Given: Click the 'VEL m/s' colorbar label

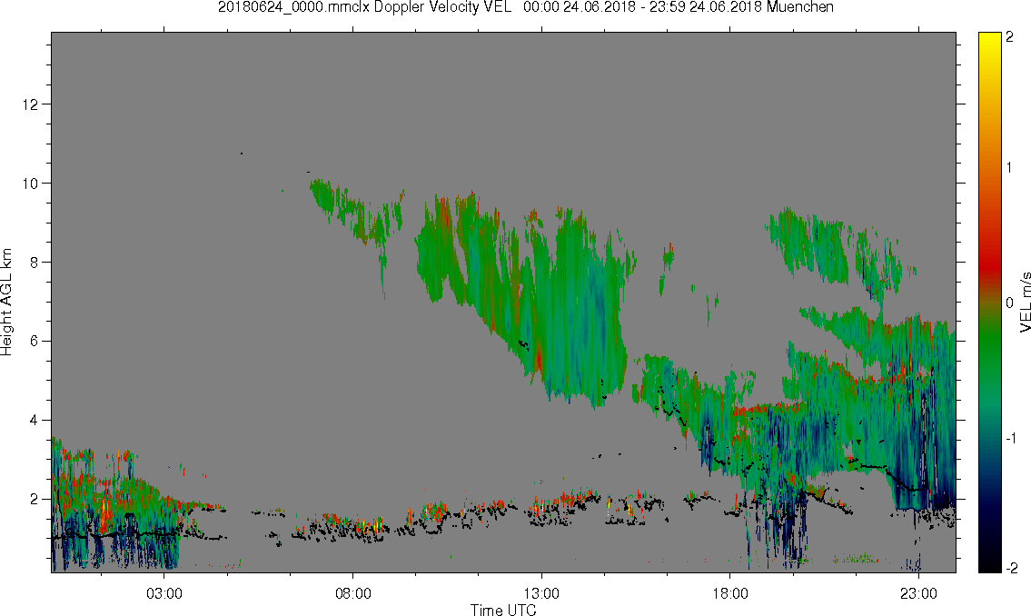Looking at the screenshot, I should coord(1024,301).
